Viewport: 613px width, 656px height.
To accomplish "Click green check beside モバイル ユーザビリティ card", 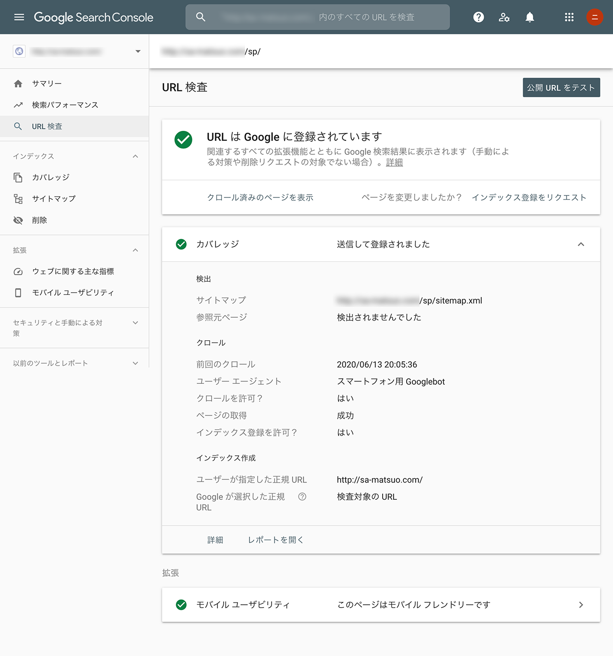I will pyautogui.click(x=182, y=605).
